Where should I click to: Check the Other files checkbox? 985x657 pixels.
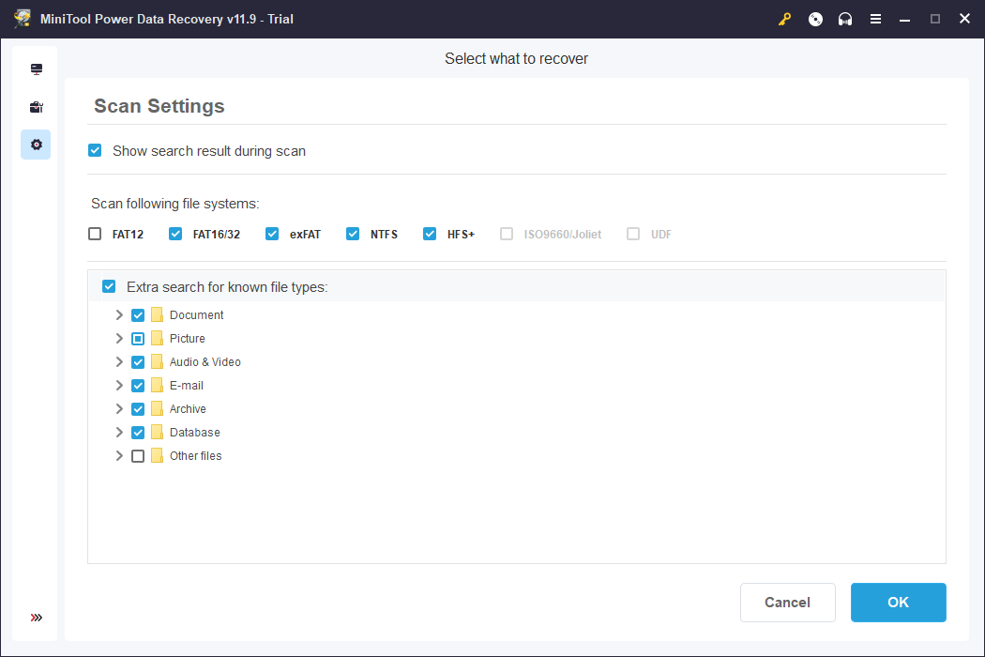(138, 456)
